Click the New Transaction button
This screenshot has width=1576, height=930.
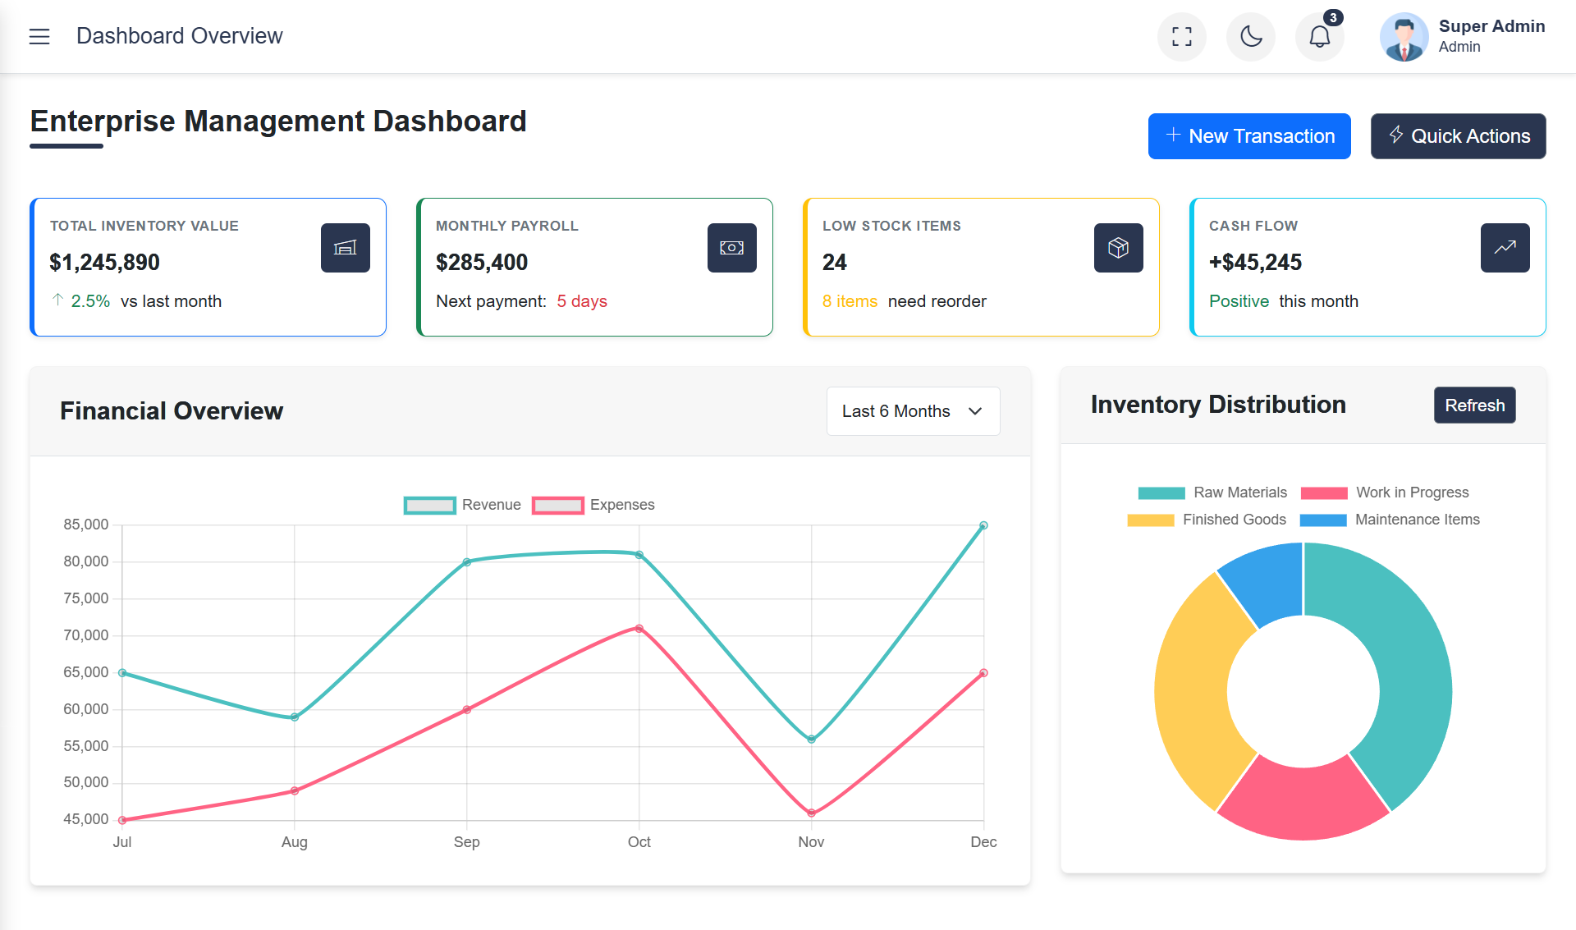click(1248, 136)
